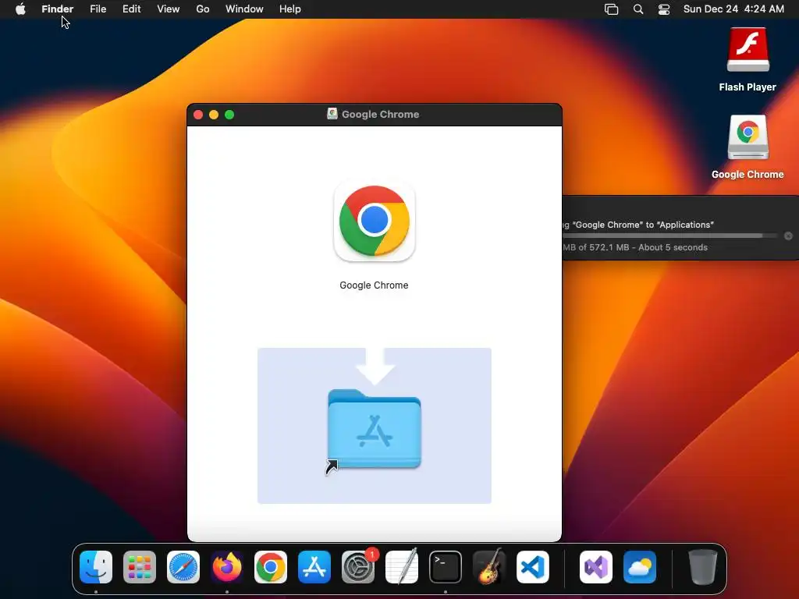Open the View menu
Image resolution: width=799 pixels, height=599 pixels.
pyautogui.click(x=169, y=9)
